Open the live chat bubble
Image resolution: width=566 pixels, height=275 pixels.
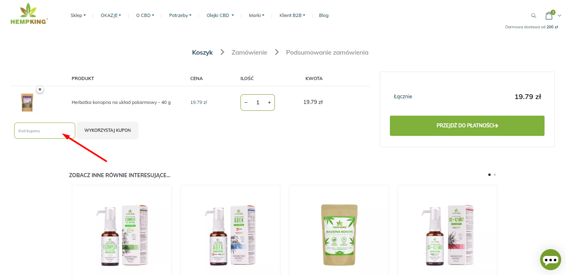(x=551, y=260)
